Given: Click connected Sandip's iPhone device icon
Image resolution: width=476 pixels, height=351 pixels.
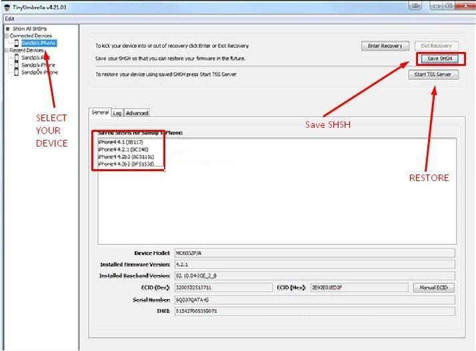Looking at the screenshot, I should click(16, 43).
